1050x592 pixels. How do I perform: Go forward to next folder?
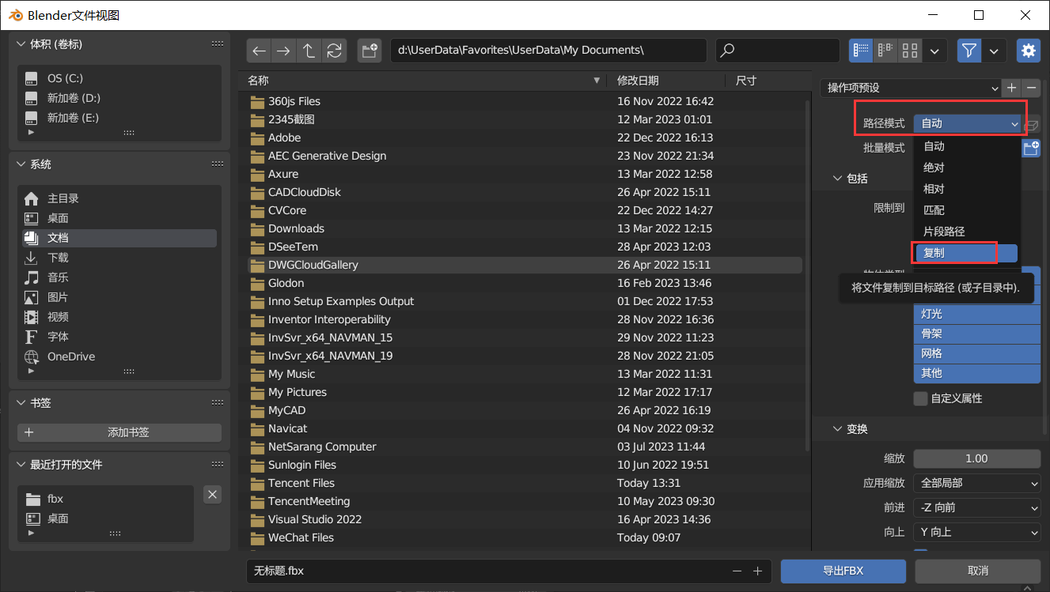(x=283, y=51)
